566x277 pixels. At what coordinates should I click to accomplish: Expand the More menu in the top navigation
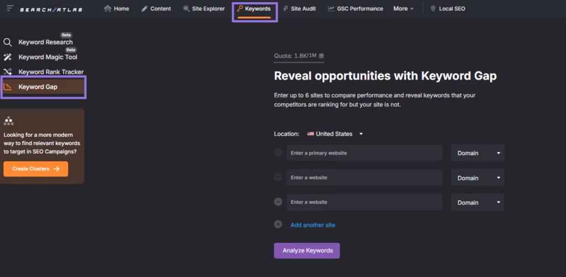pos(403,9)
